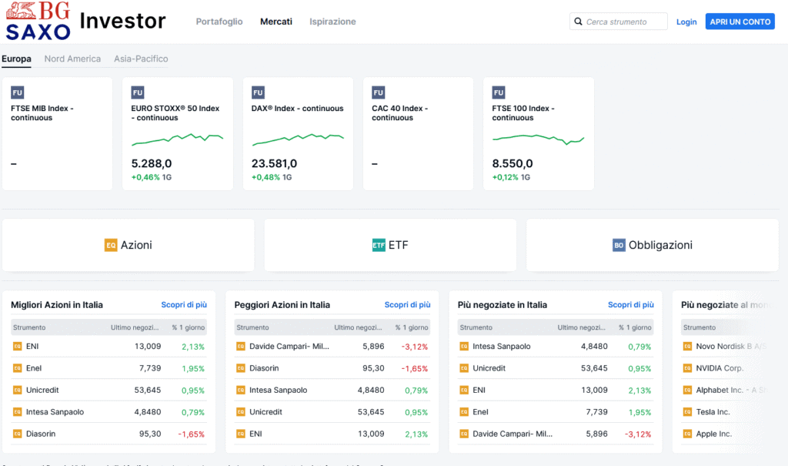
Task: Click the Login link
Action: tap(686, 22)
